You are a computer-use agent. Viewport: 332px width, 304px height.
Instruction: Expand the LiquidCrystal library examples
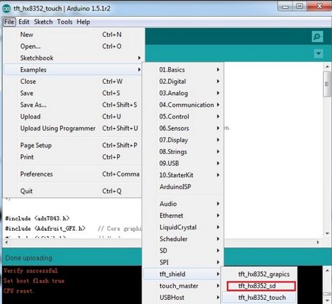coord(183,227)
